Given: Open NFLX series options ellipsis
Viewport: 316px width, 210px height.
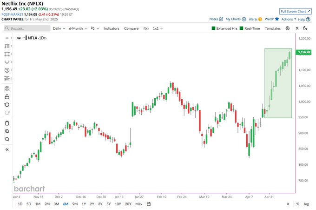Looking at the screenshot, I should click(23, 38).
